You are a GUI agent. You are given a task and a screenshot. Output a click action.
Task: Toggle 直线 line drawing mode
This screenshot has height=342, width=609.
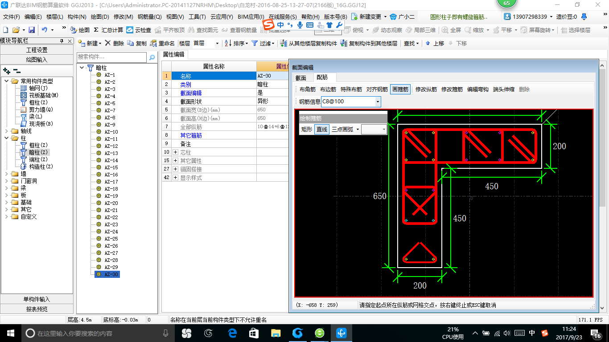[321, 129]
